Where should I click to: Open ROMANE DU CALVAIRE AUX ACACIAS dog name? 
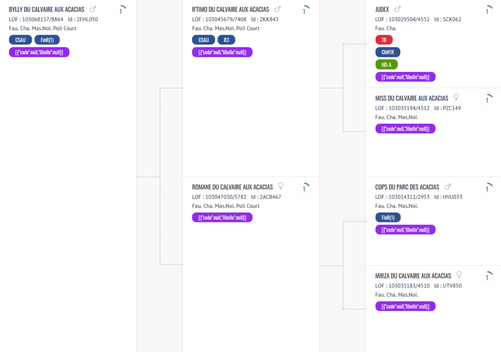232,187
